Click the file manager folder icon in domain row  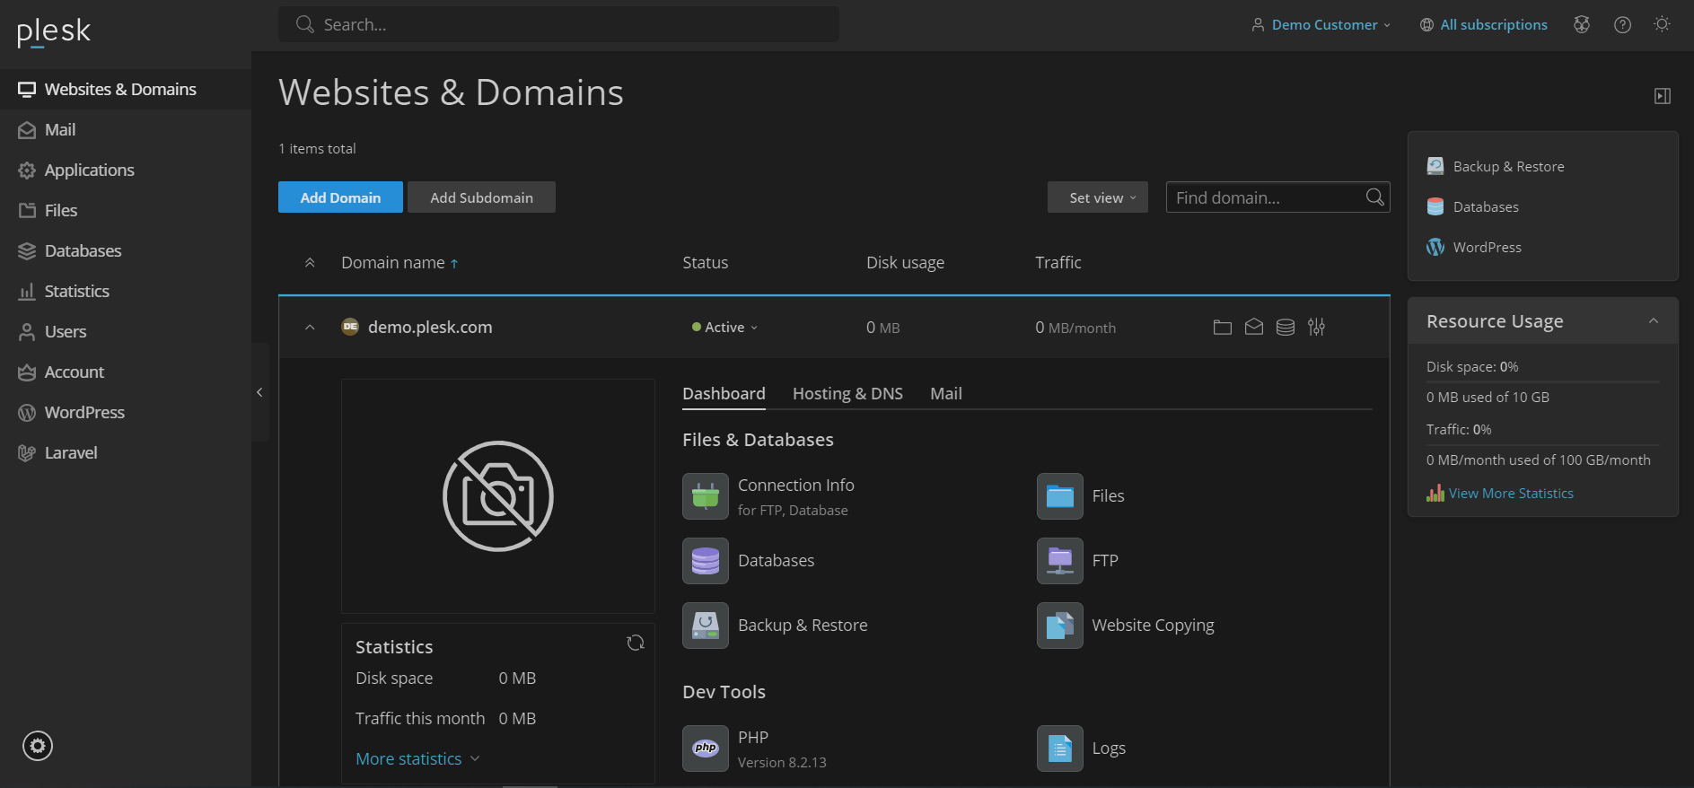[x=1222, y=328]
